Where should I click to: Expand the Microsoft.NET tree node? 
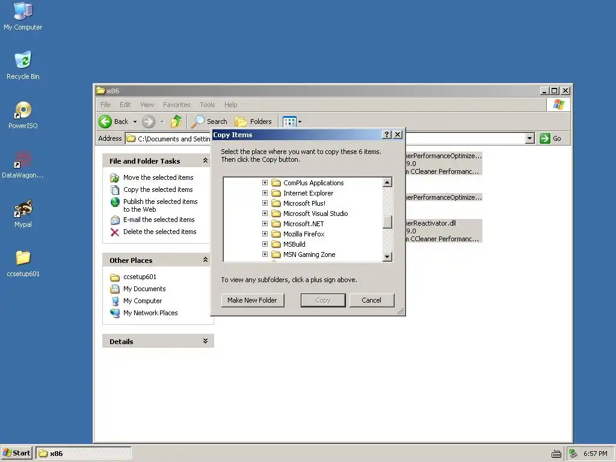pyautogui.click(x=265, y=224)
